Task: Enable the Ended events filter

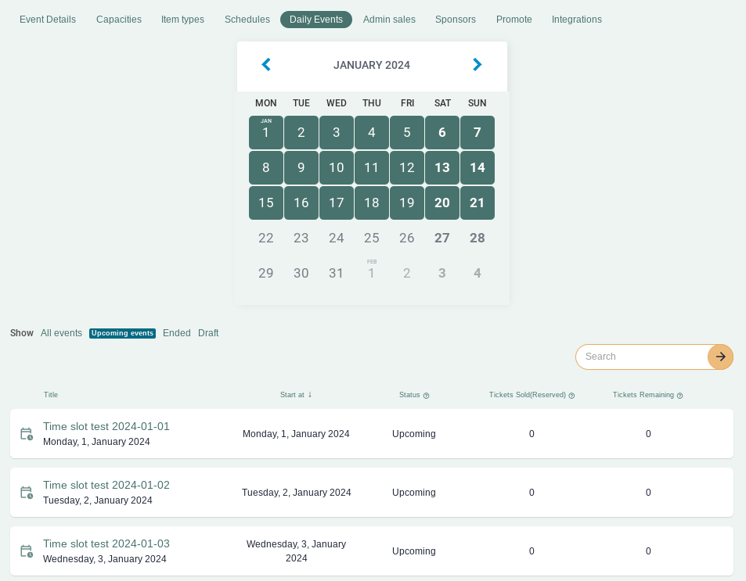Action: point(177,333)
